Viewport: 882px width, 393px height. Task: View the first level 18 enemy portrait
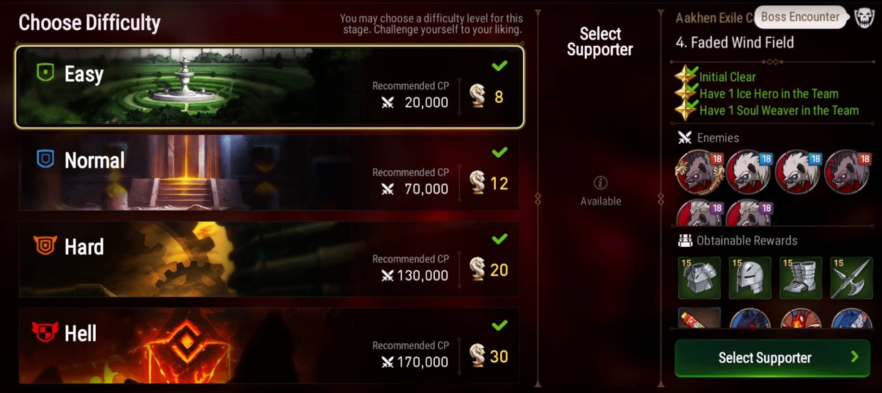[x=700, y=172]
